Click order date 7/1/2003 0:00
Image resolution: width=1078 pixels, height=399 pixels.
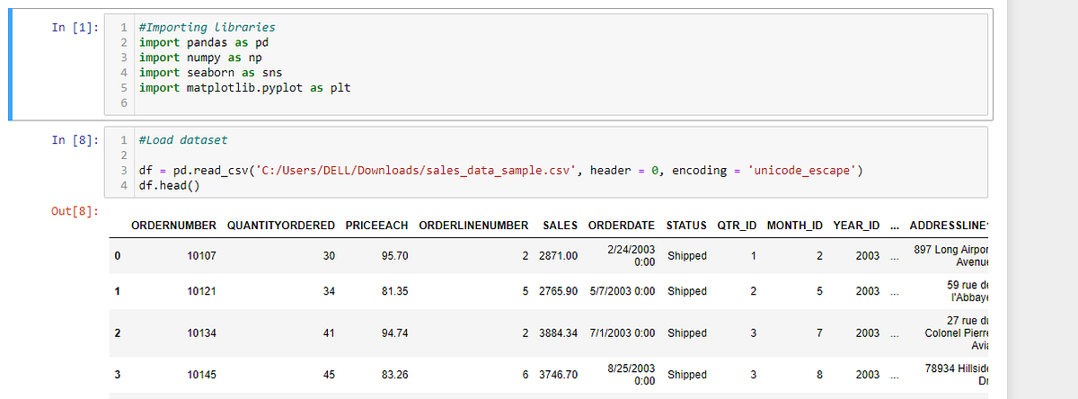click(x=623, y=333)
